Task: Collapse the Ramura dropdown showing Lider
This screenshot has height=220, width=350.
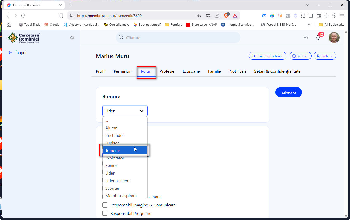Action: (x=125, y=111)
